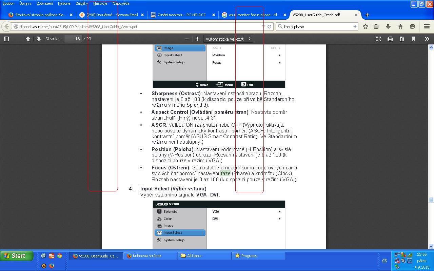Switch PDF viewer to presentation mode
The height and width of the screenshot is (271, 434).
pyautogui.click(x=379, y=39)
